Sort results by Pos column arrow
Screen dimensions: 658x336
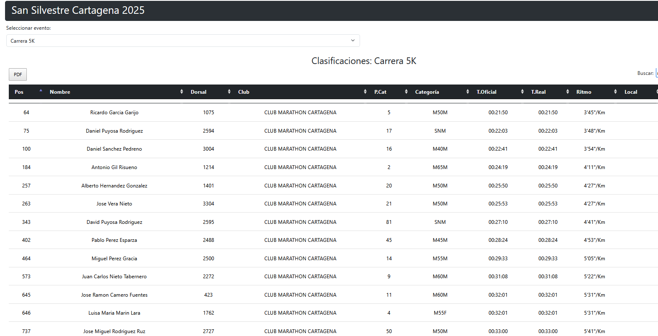click(x=41, y=91)
